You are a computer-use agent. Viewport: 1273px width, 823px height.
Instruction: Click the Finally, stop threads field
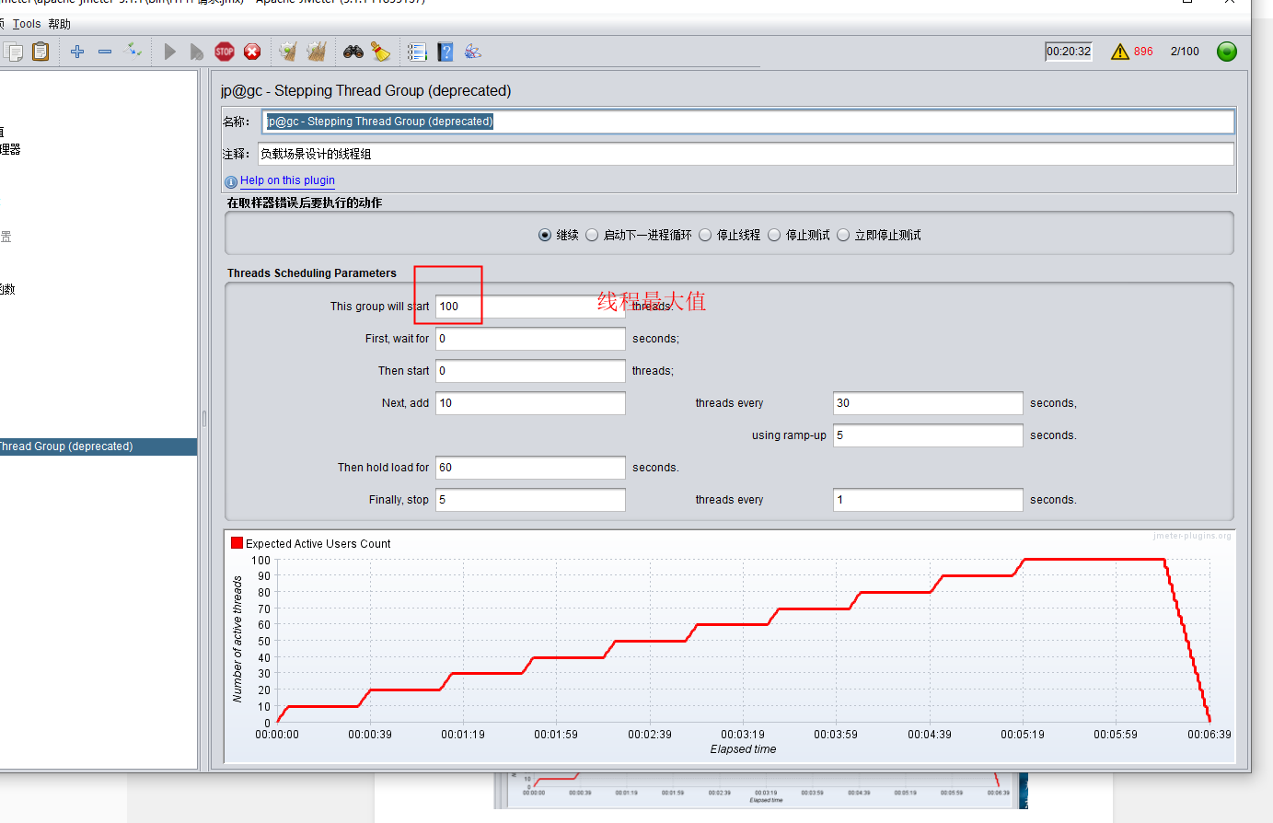tap(530, 500)
